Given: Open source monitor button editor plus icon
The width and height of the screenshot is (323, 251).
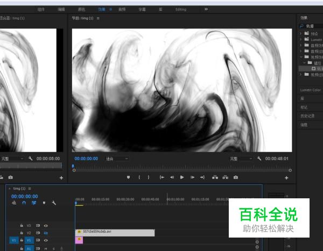Looking at the screenshot, I should pyautogui.click(x=61, y=178).
